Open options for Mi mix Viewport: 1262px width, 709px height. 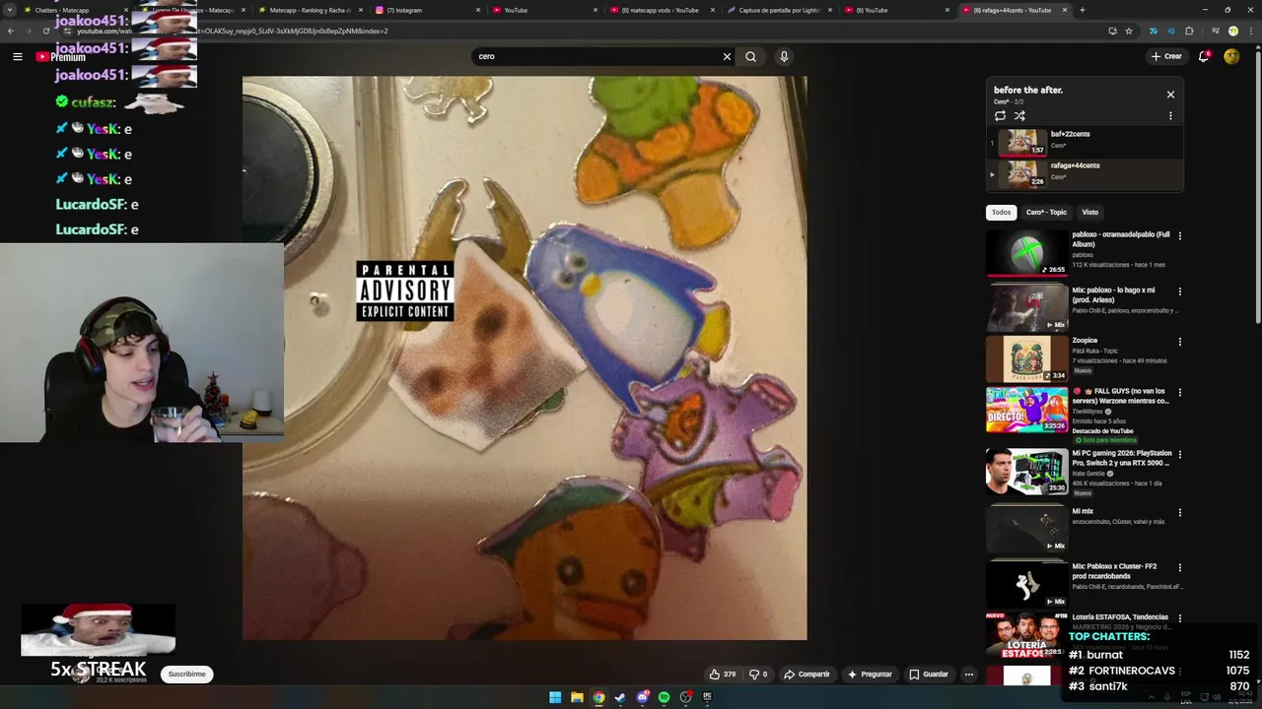point(1179,512)
